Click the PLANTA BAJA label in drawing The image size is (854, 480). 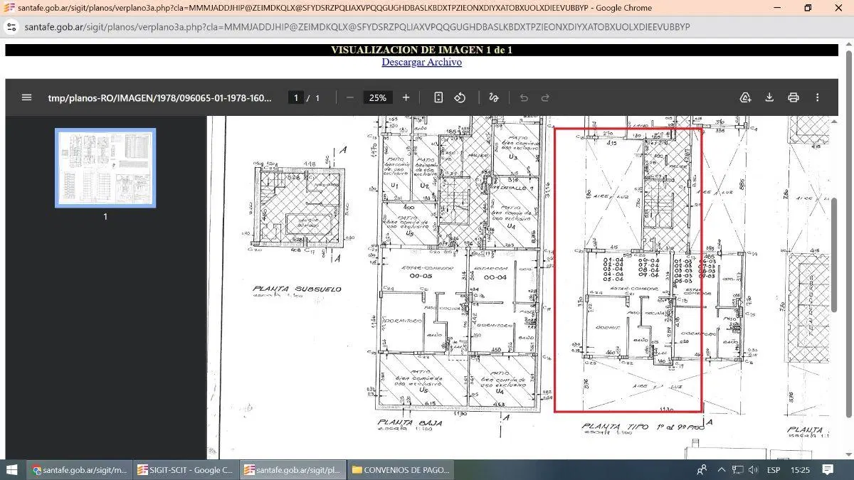tap(410, 422)
